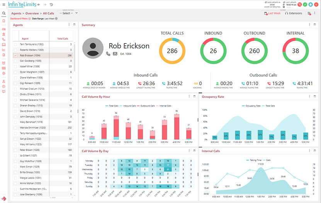
Task: Maximize the Agents panel
Action: point(74,25)
